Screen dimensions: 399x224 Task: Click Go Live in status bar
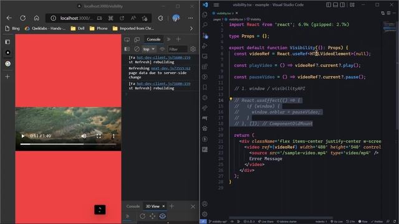point(337,222)
